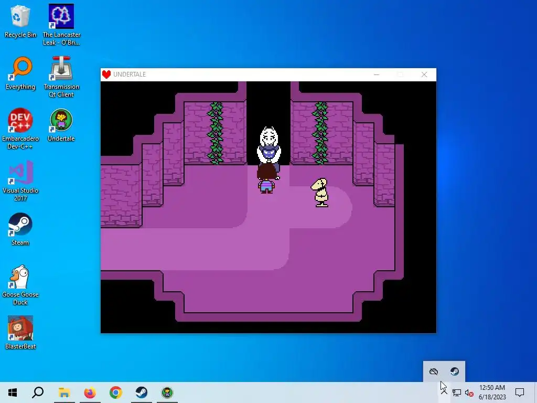Open the muted volume tray icon
Screen dimensions: 537x403
point(469,393)
